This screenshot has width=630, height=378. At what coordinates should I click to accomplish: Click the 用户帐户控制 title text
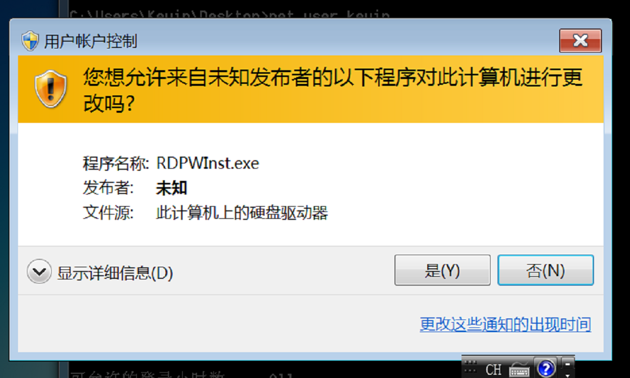coord(91,41)
